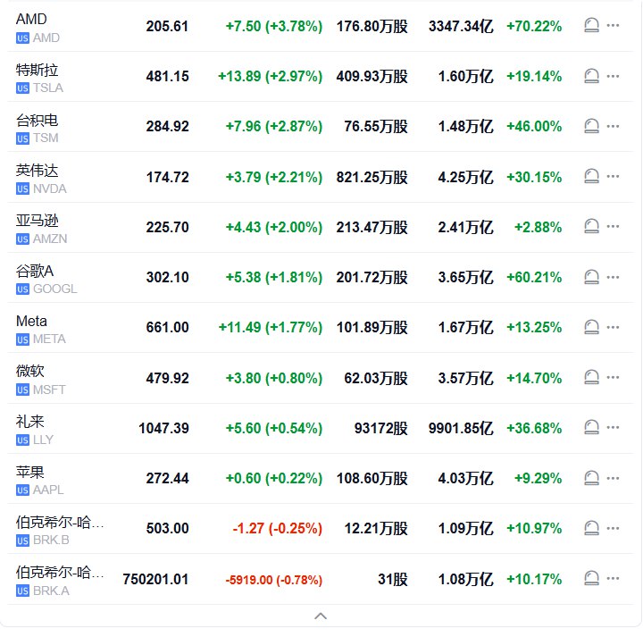Click the alert bell for 微软 MSFT
This screenshot has width=643, height=637.
click(x=591, y=377)
